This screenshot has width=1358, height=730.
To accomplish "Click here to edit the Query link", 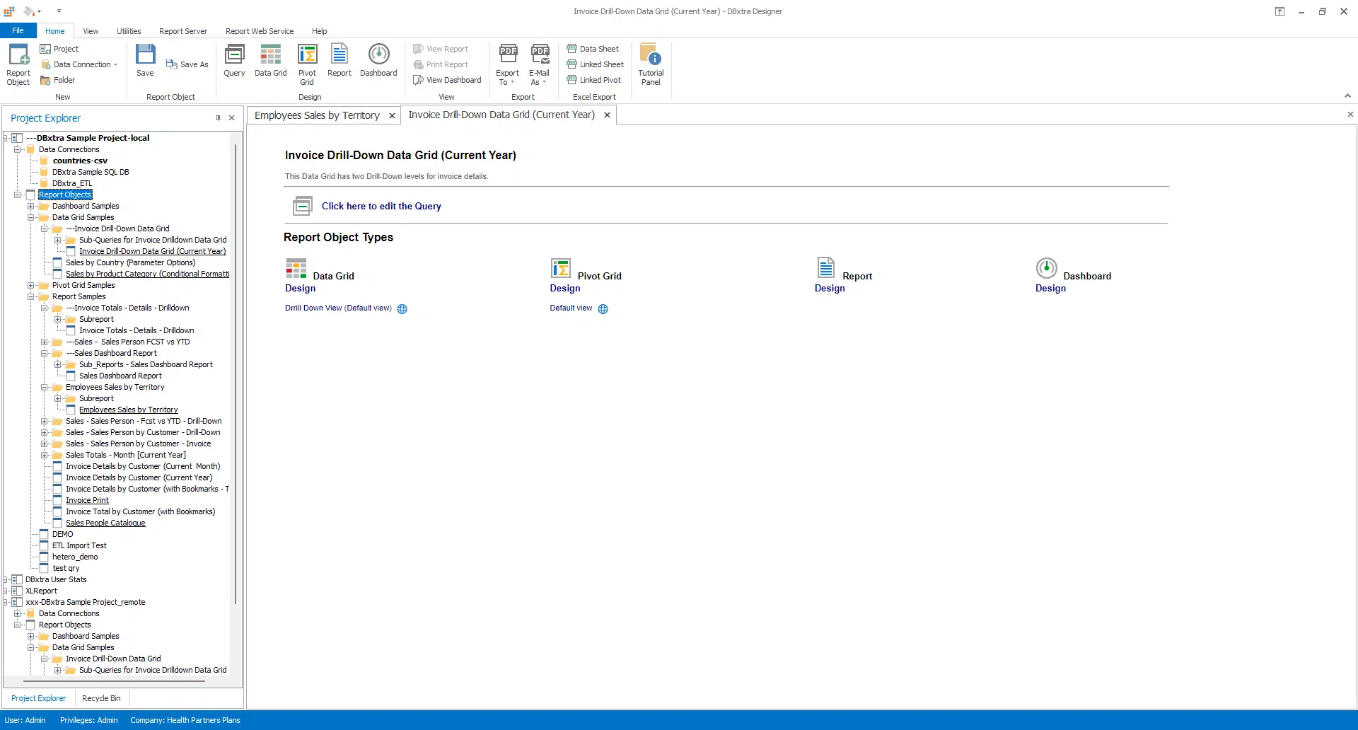I will (x=381, y=206).
